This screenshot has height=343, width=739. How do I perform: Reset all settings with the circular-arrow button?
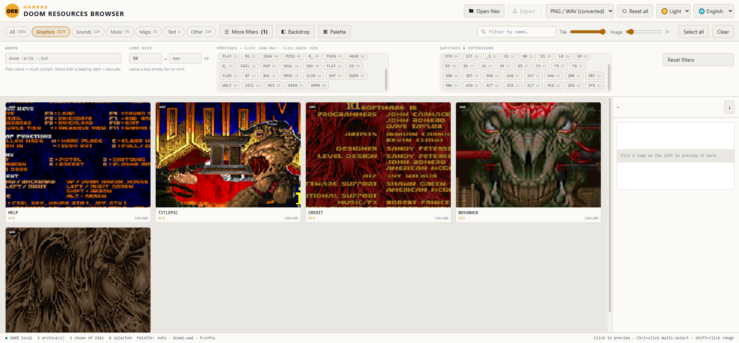click(635, 11)
